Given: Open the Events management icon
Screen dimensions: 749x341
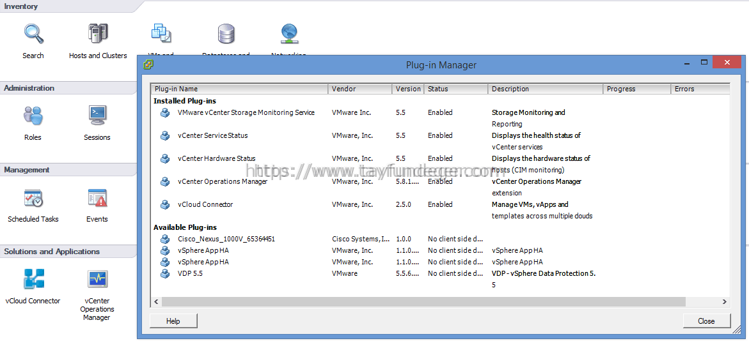Looking at the screenshot, I should 97,197.
